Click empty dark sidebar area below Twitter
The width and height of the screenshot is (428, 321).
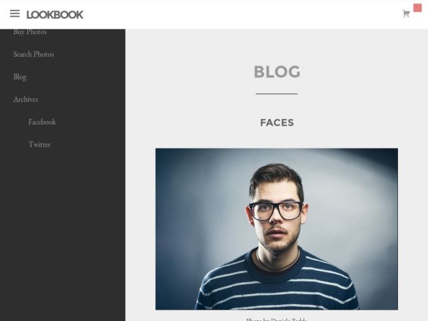click(x=62, y=232)
